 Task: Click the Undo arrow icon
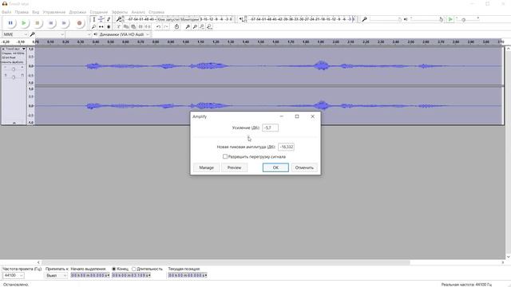point(158,26)
